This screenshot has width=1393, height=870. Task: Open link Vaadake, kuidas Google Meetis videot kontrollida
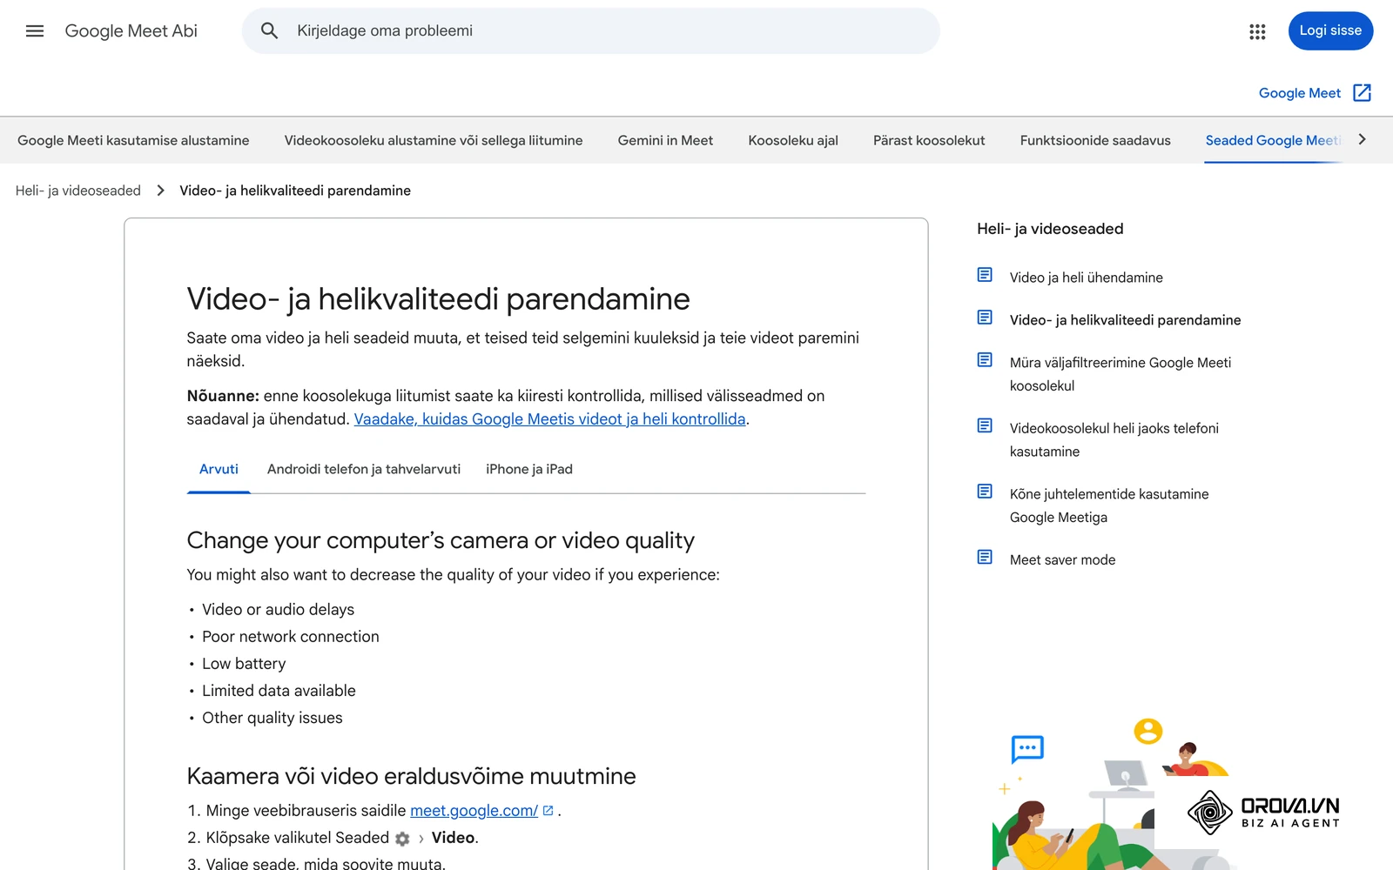tap(549, 419)
